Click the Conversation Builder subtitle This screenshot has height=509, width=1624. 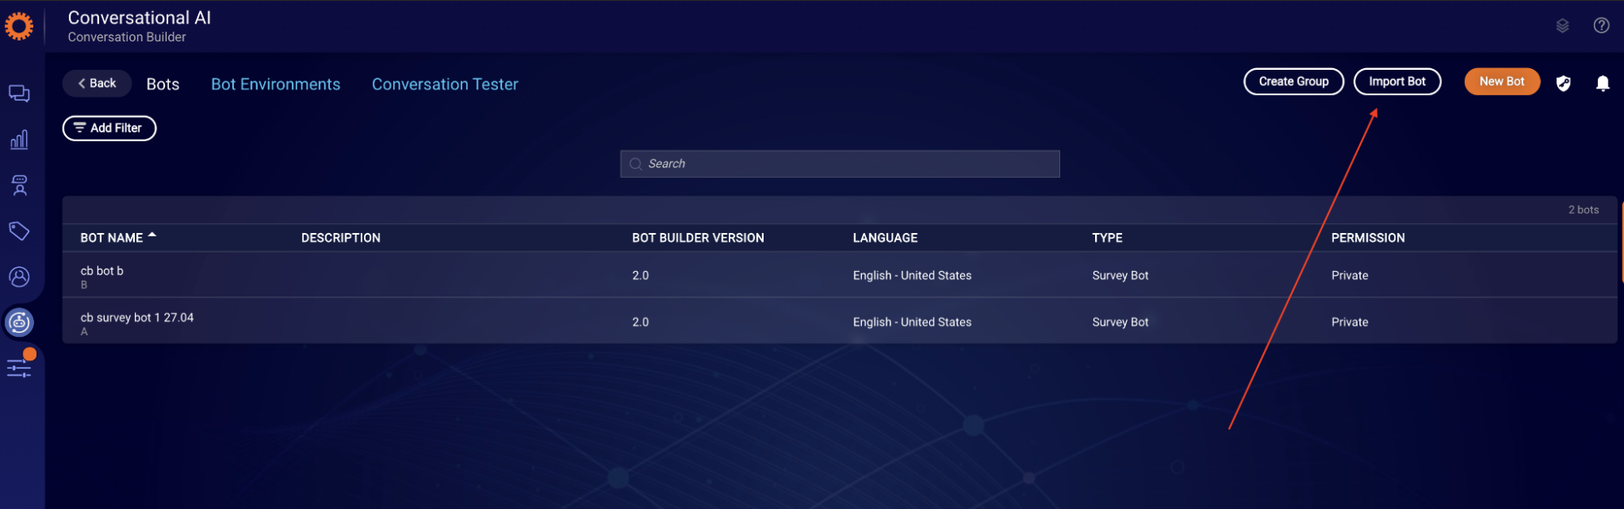coord(127,37)
